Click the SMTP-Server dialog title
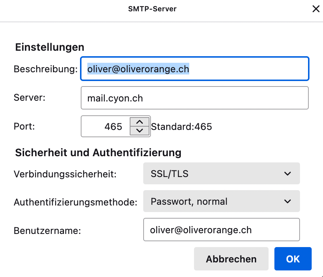Viewport: 323px width, 277px height. click(152, 9)
